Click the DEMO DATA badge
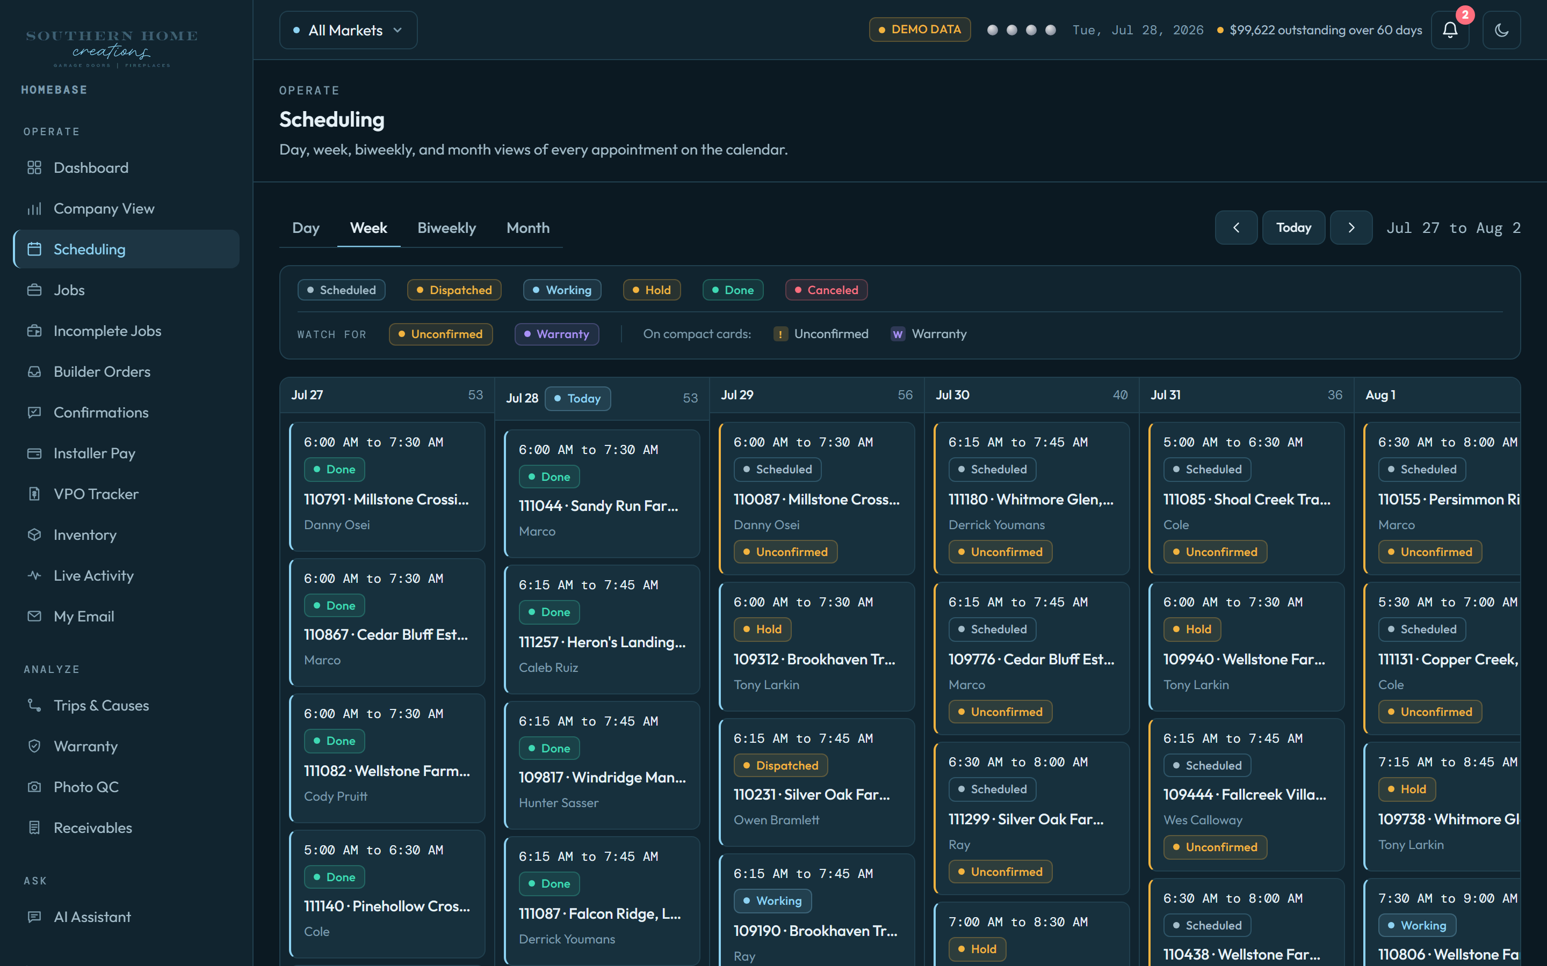 (x=920, y=30)
